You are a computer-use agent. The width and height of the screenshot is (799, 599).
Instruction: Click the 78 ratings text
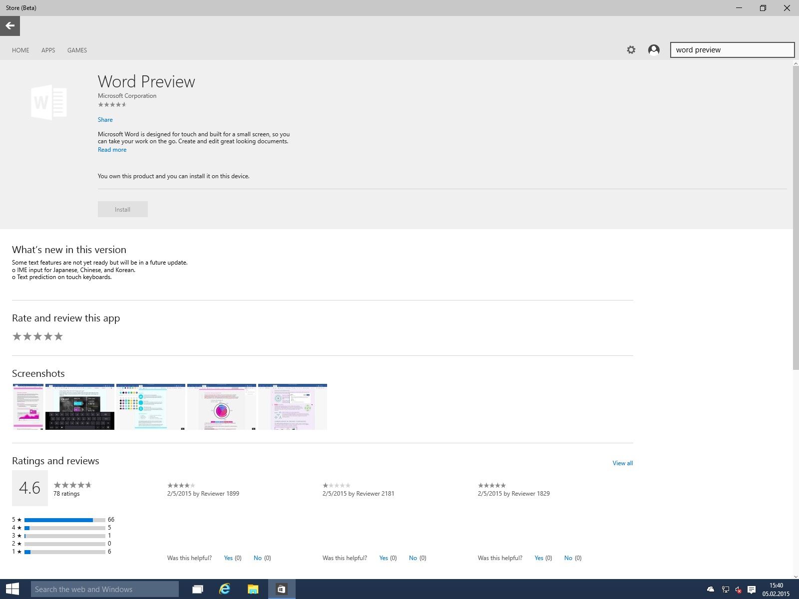66,494
